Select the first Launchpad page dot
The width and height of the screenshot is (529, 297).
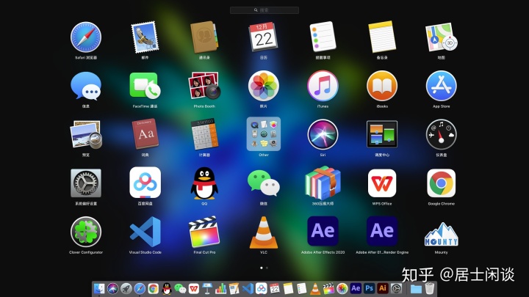(262, 268)
